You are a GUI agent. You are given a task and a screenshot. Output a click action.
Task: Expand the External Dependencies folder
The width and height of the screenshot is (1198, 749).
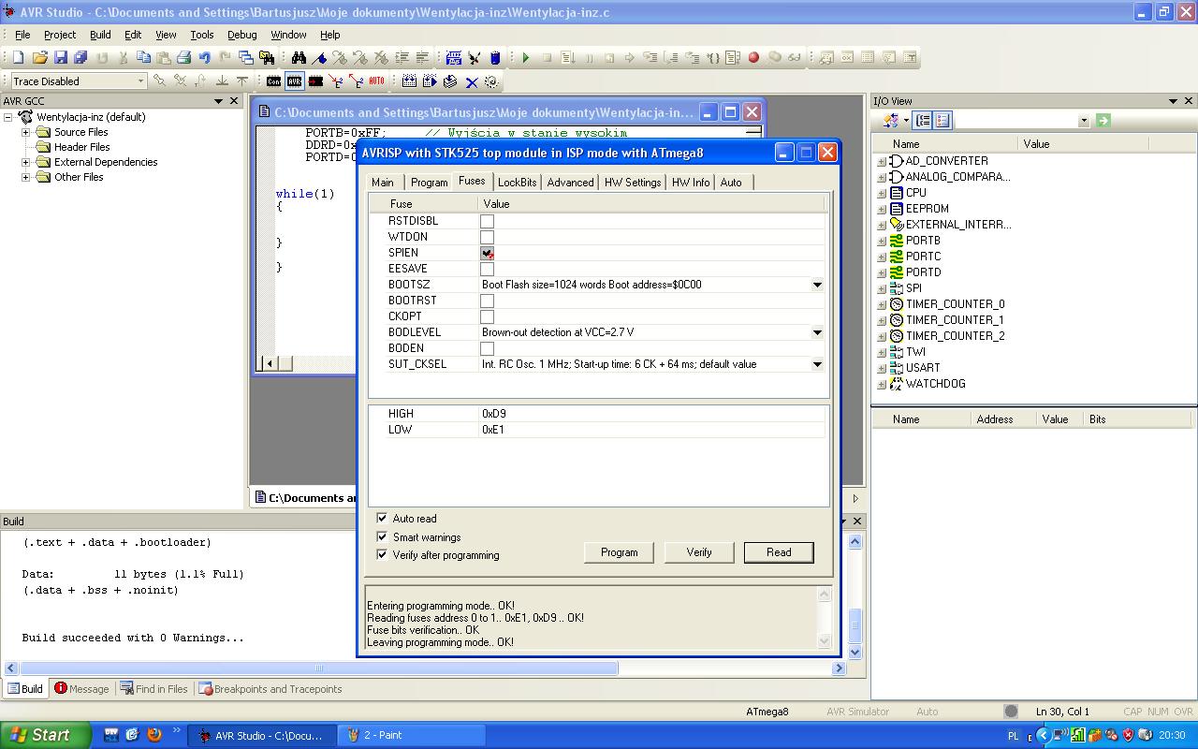(26, 162)
